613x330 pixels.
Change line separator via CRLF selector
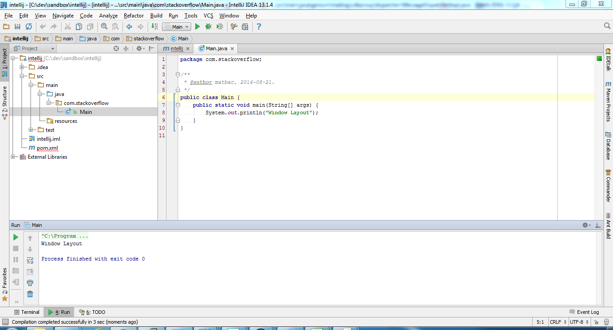[557, 322]
